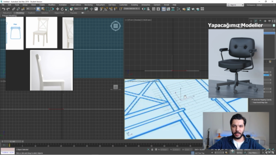Open the Modifiers menu

click(52, 5)
